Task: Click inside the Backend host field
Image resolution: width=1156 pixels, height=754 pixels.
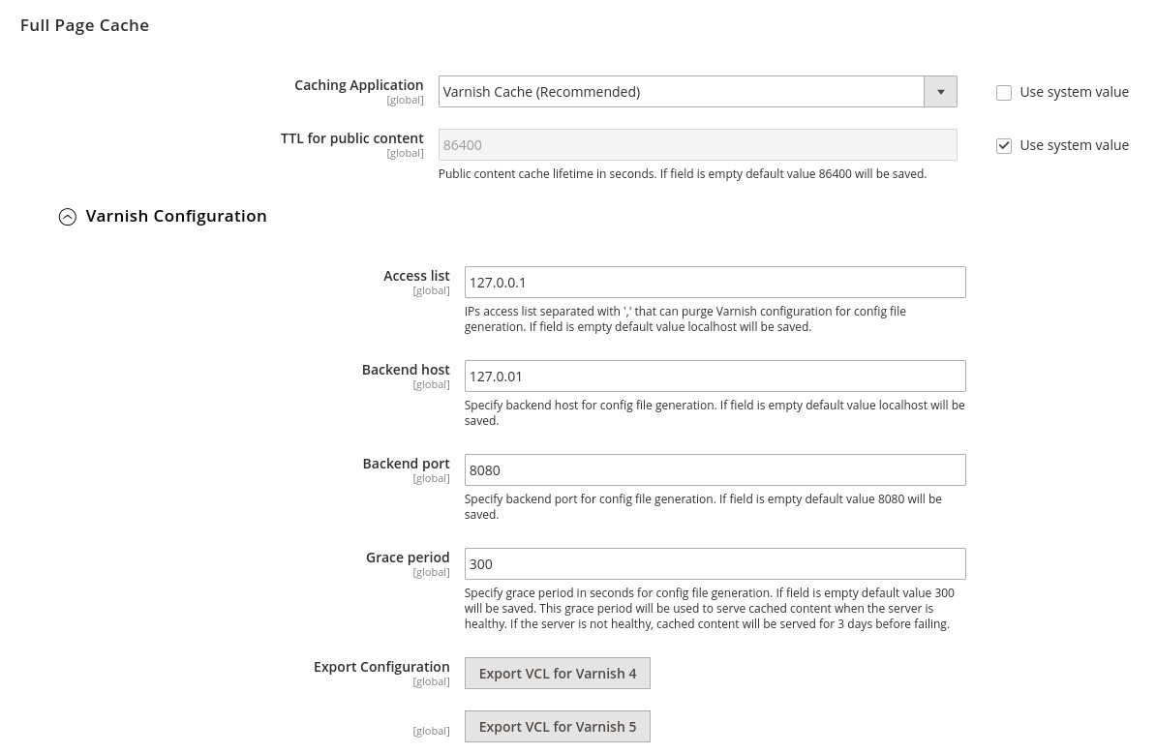Action: pos(715,376)
